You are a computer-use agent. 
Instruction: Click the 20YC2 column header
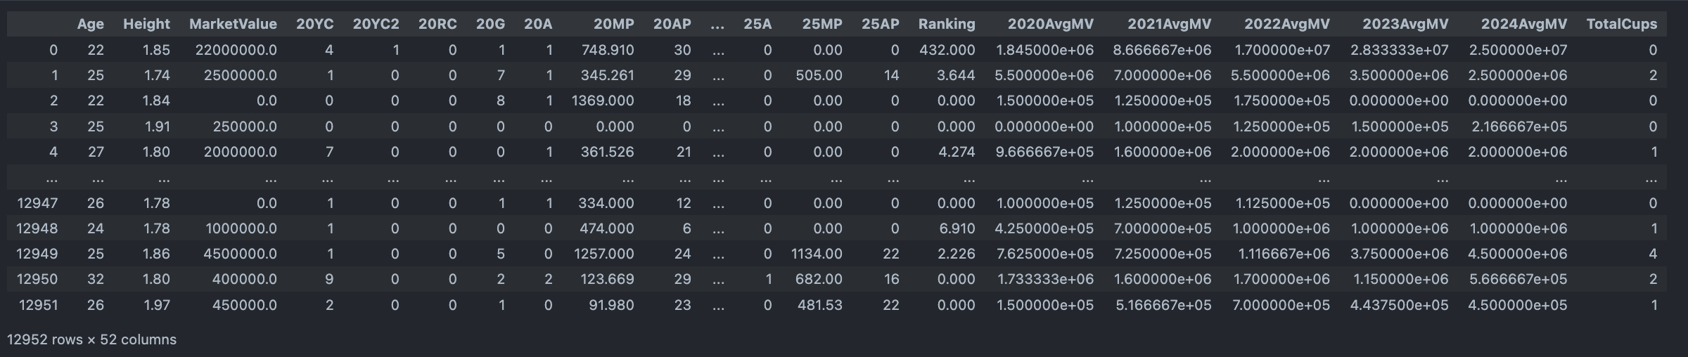click(376, 24)
